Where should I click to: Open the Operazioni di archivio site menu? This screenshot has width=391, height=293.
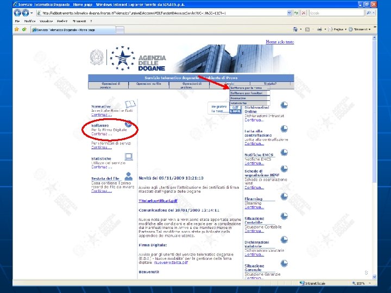[190, 85]
